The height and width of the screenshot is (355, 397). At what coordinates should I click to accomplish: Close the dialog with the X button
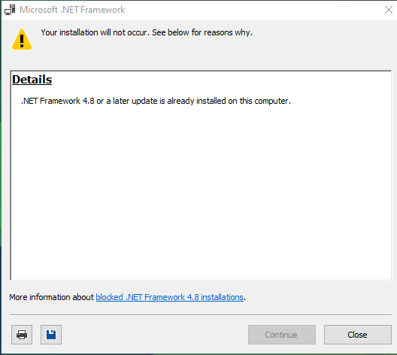click(389, 10)
